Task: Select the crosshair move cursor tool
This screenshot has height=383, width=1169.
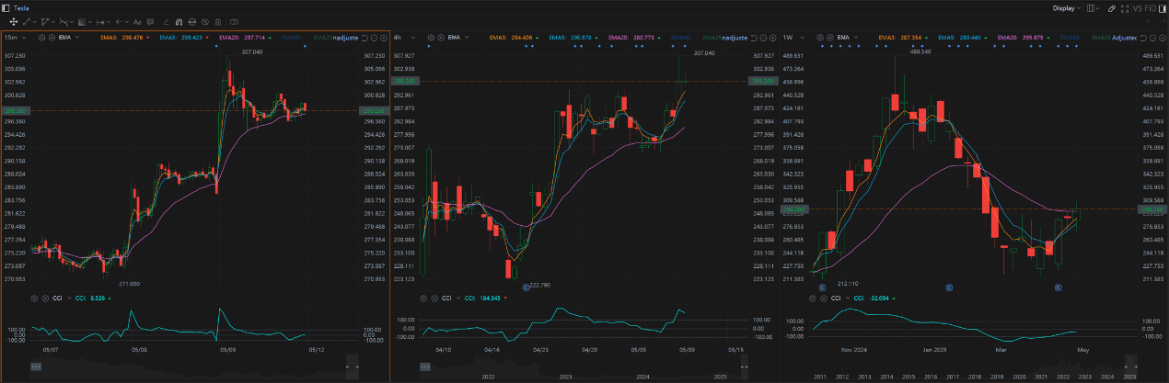Action: (14, 21)
